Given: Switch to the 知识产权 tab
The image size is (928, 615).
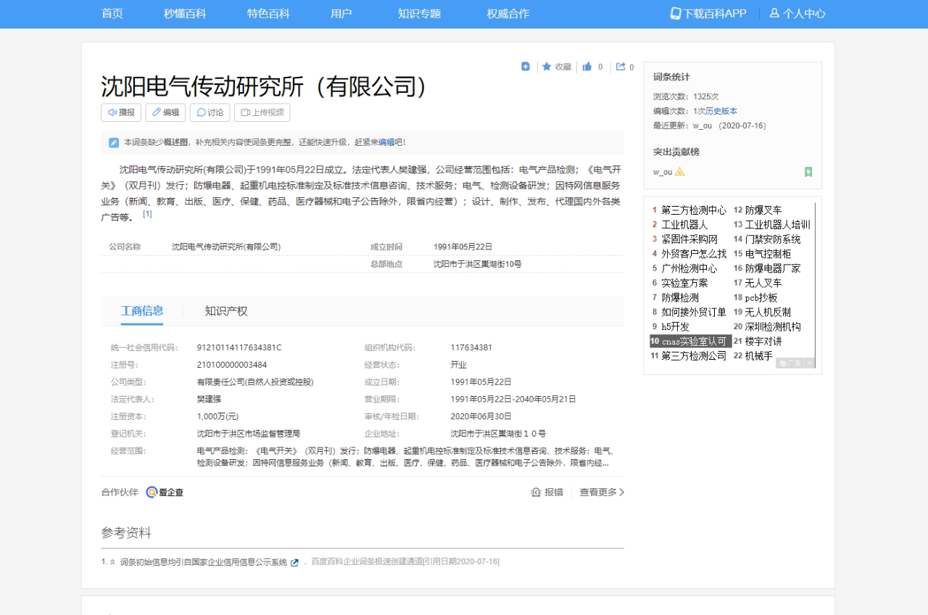Looking at the screenshot, I should tap(225, 310).
